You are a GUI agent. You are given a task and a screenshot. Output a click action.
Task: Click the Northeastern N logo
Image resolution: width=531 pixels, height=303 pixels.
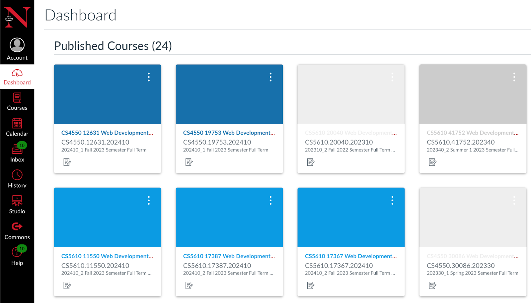pos(17,17)
